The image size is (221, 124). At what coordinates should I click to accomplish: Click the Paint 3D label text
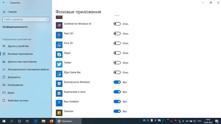(x=68, y=33)
